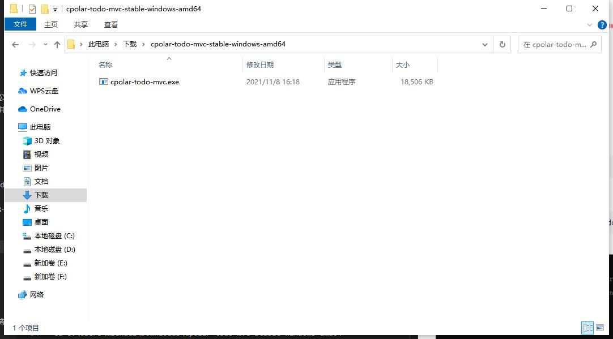613x339 pixels.
Task: Open the 共享 ribbon tab
Action: pos(81,24)
